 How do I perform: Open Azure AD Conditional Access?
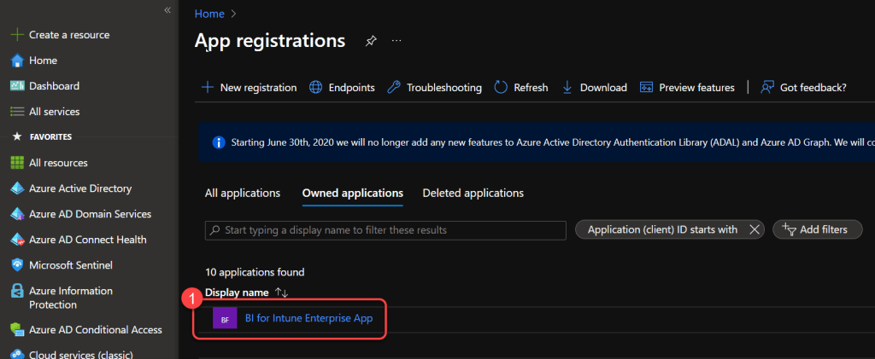point(95,330)
